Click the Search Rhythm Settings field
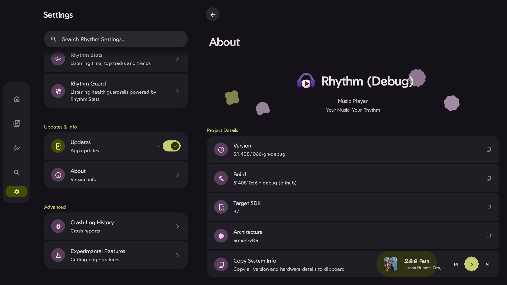The height and width of the screenshot is (285, 507). [116, 39]
